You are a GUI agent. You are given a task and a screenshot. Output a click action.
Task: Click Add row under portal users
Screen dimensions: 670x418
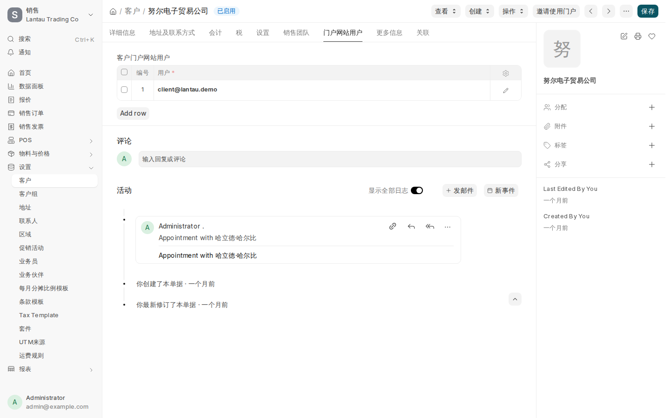133,113
